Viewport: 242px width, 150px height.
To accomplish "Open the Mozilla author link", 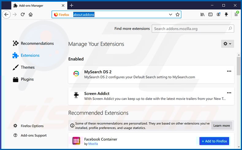I will pos(93,144).
